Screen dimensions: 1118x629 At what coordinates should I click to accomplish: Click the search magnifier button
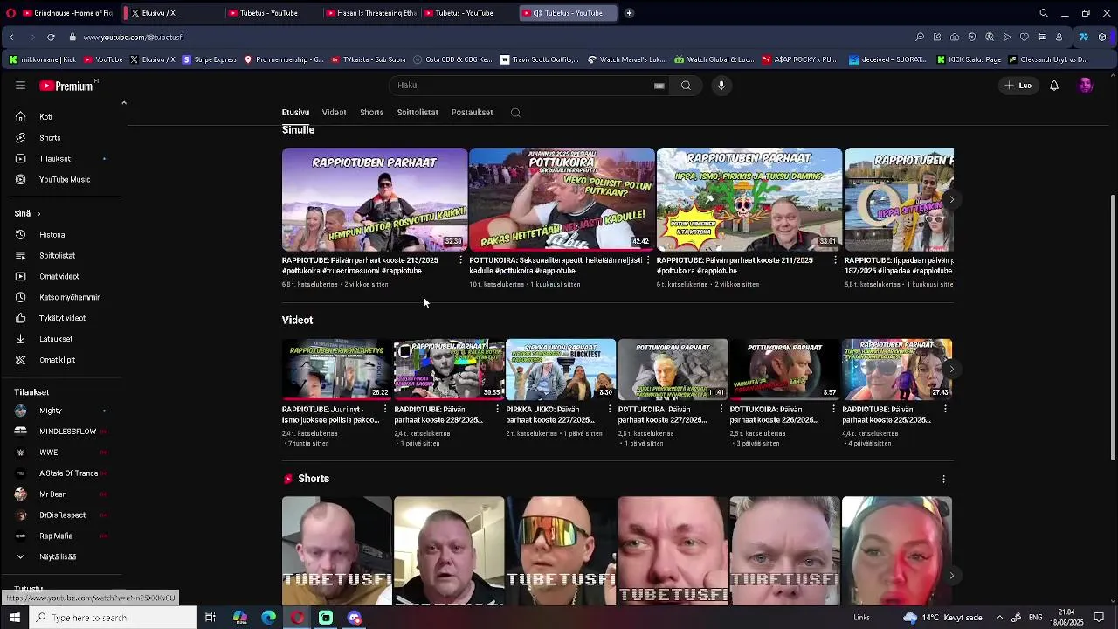point(686,86)
